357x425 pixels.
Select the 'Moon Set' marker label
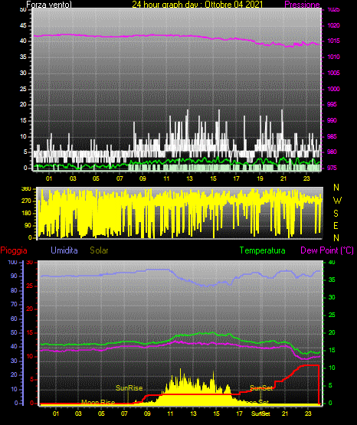tap(257, 402)
